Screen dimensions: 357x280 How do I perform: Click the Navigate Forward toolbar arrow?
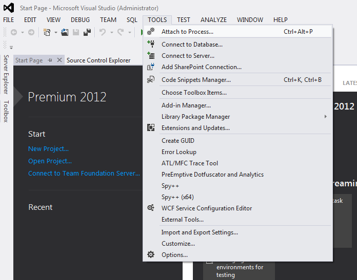click(x=31, y=32)
